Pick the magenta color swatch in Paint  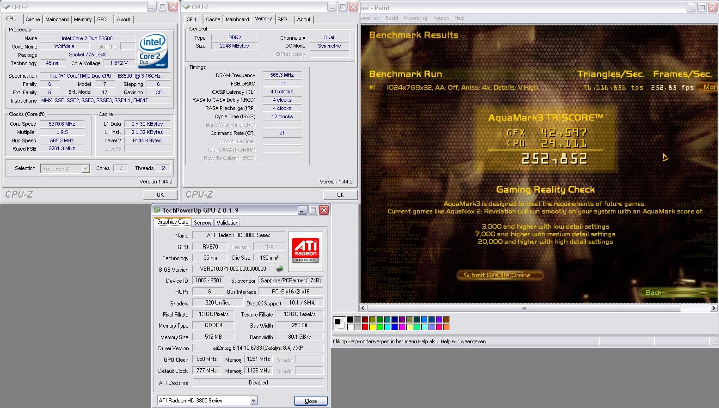click(x=402, y=327)
